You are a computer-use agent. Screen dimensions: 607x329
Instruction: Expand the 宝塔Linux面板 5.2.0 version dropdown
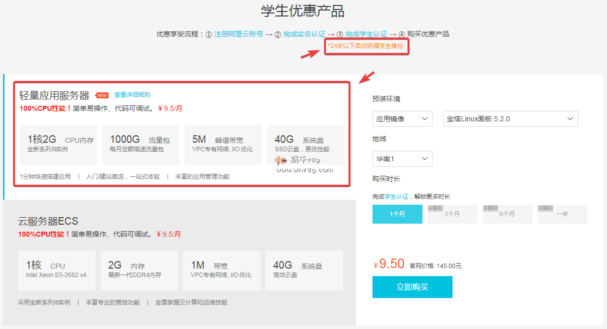(510, 119)
